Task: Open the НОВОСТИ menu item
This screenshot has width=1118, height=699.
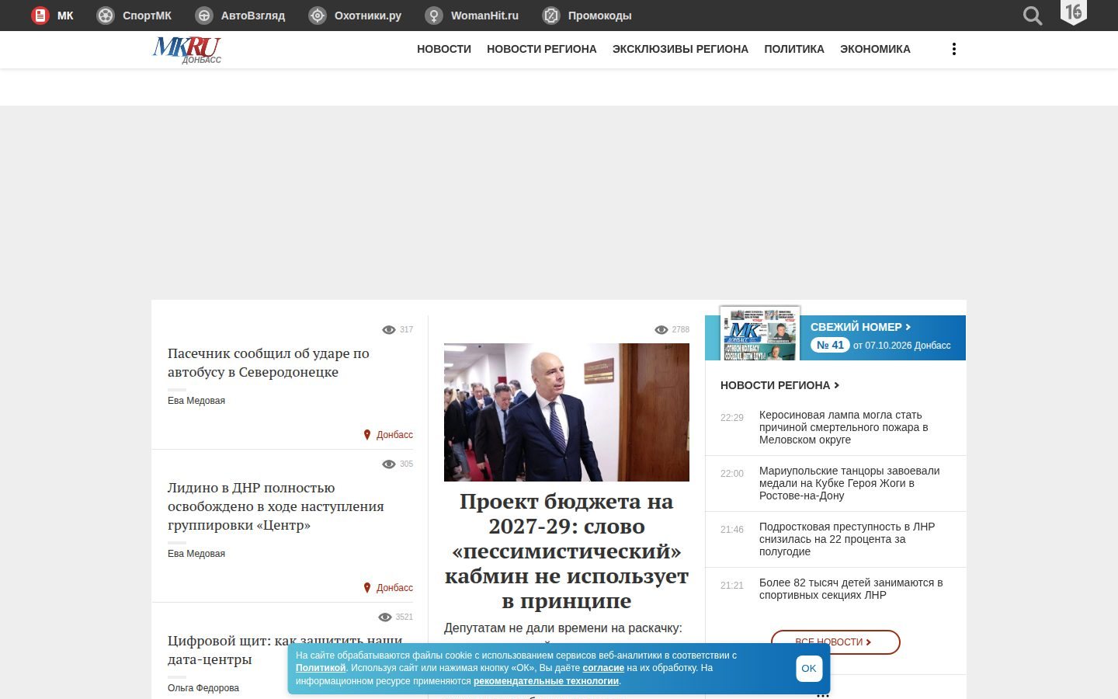Action: pyautogui.click(x=444, y=49)
